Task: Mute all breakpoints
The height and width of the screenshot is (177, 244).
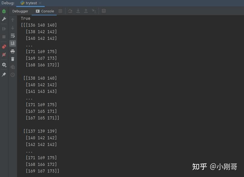Action: tap(4, 55)
